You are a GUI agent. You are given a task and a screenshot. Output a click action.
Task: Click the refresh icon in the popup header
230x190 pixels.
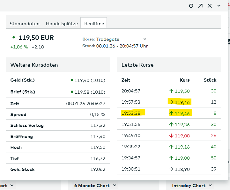pyautogui.click(x=191, y=6)
